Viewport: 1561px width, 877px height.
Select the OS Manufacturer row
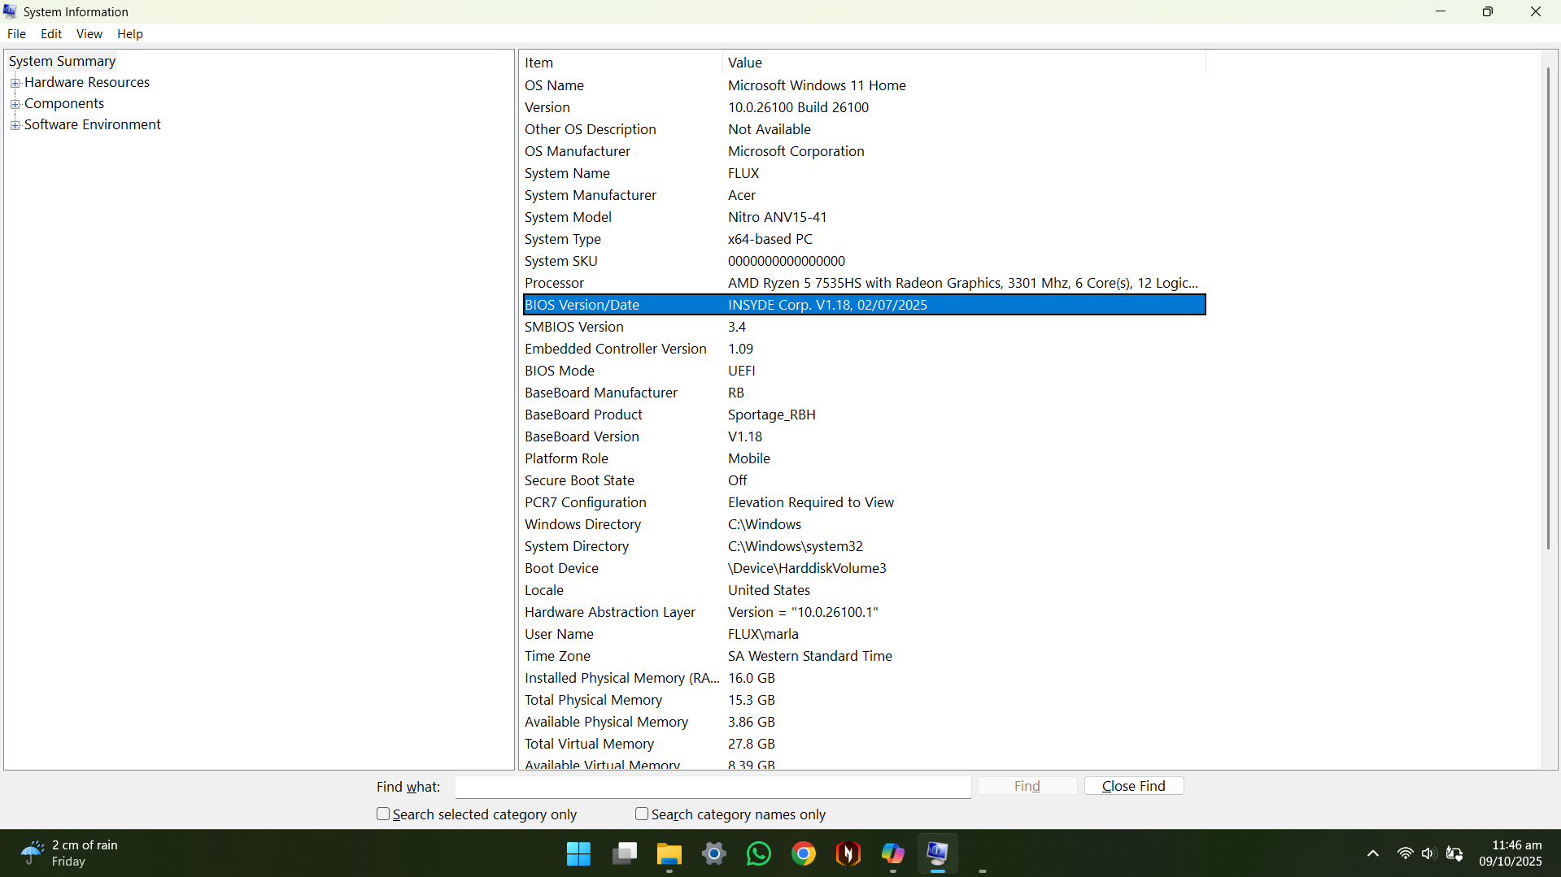(x=864, y=151)
